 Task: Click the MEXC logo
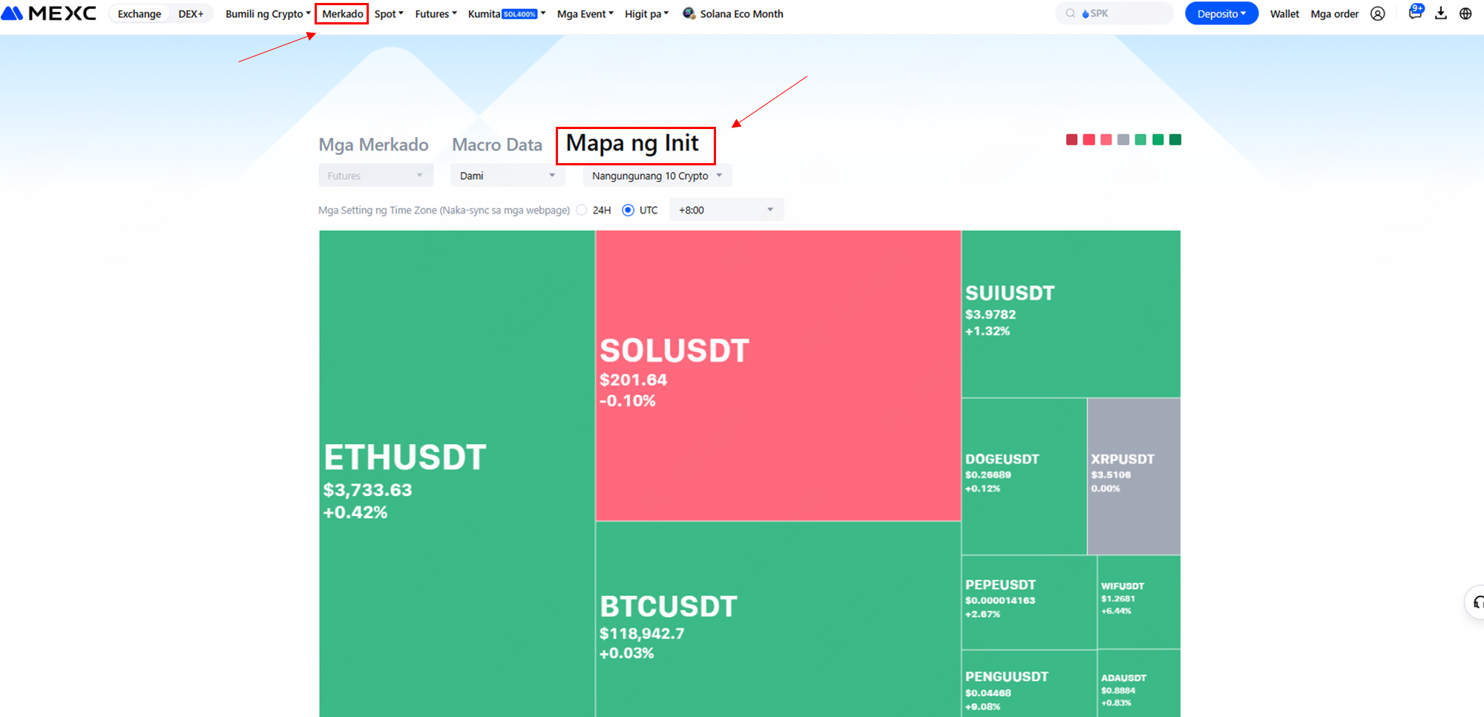tap(49, 13)
